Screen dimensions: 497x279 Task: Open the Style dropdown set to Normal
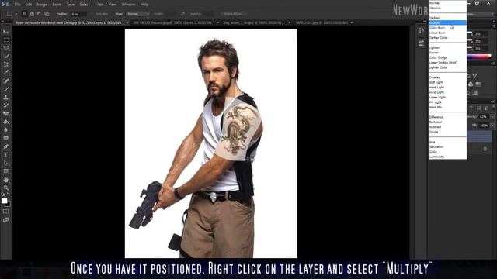(x=138, y=14)
